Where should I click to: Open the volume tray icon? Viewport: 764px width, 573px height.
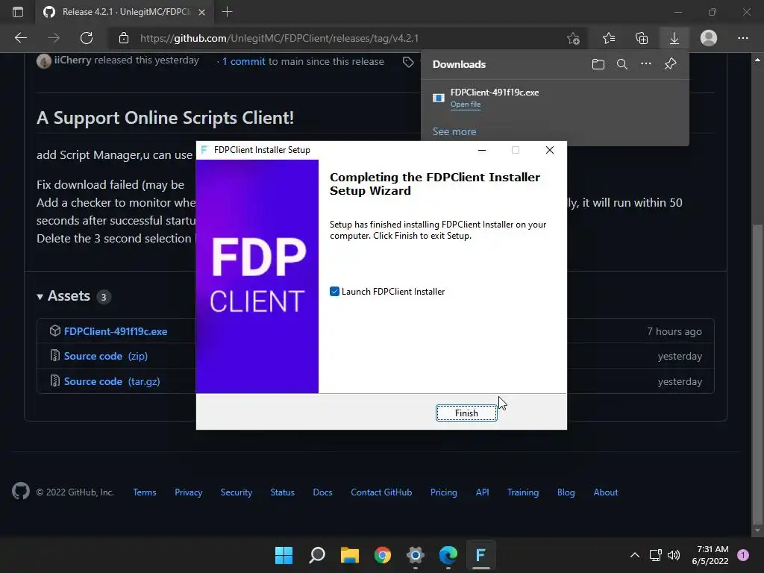tap(674, 555)
